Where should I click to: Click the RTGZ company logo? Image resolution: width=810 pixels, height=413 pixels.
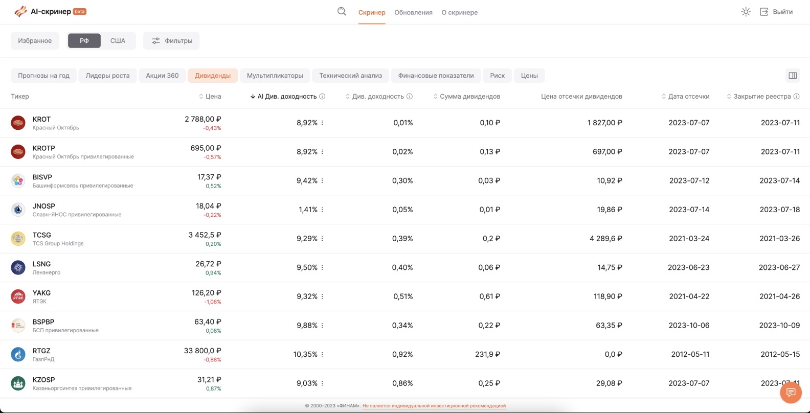tap(18, 355)
